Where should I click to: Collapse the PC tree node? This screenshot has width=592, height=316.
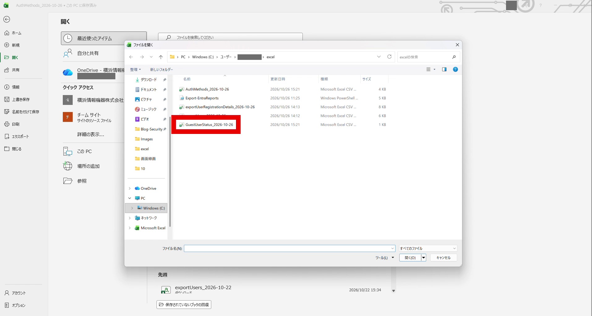tap(130, 198)
